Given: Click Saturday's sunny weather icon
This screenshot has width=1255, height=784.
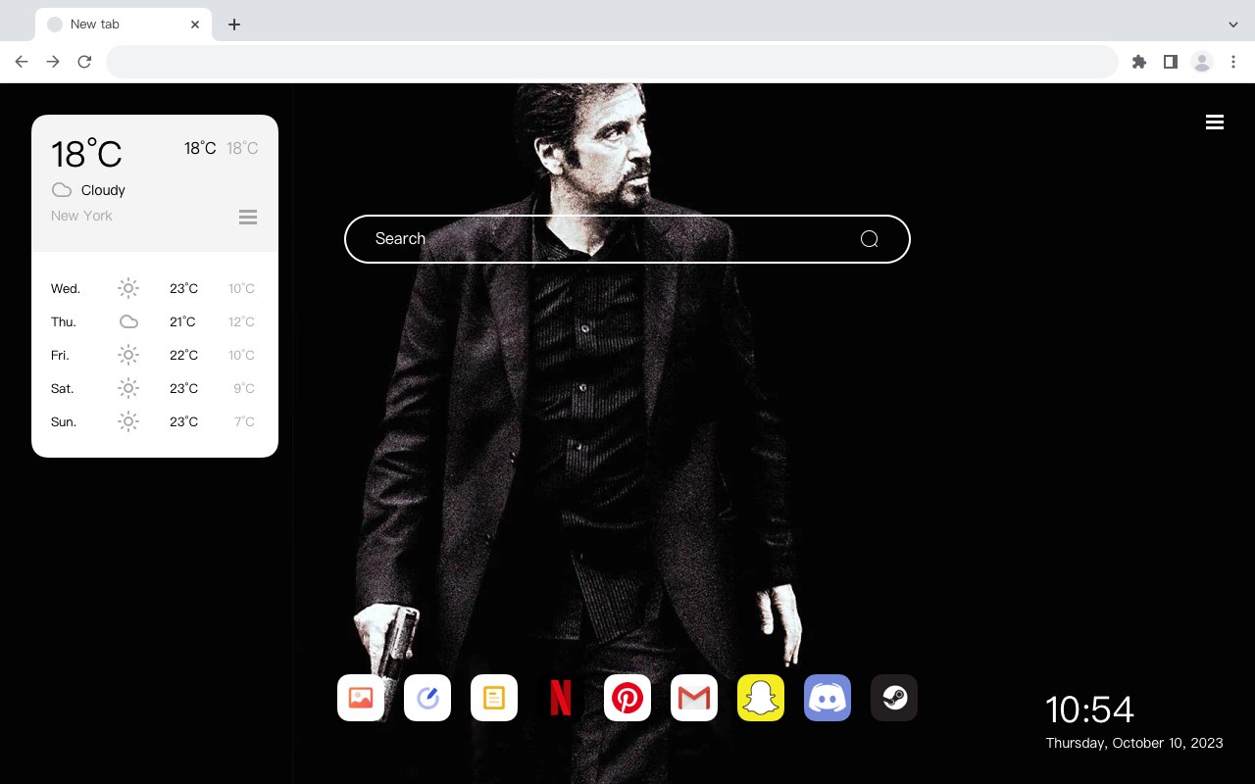Looking at the screenshot, I should tap(128, 388).
